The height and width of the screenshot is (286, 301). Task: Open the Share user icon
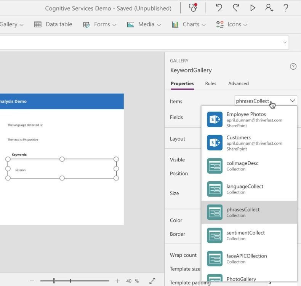tap(269, 8)
